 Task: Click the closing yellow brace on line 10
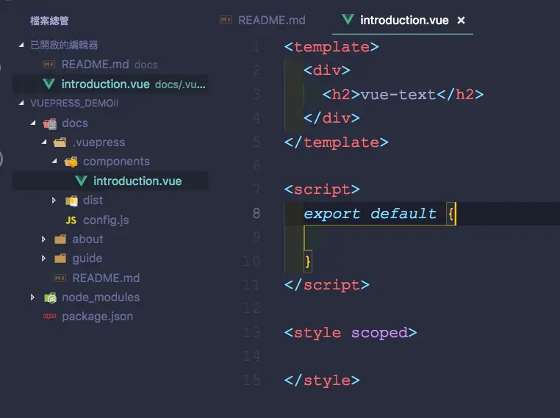click(x=307, y=262)
